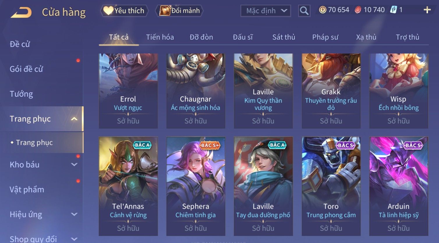Open the Mặc định sort dropdown
The width and height of the screenshot is (439, 243).
tap(265, 11)
